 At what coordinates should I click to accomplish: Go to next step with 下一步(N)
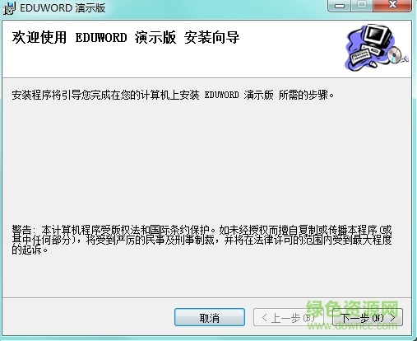[368, 317]
